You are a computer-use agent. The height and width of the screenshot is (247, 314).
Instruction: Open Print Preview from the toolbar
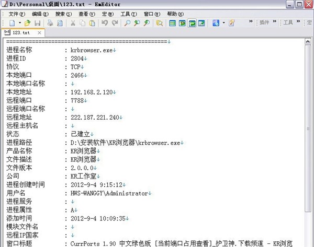60,23
